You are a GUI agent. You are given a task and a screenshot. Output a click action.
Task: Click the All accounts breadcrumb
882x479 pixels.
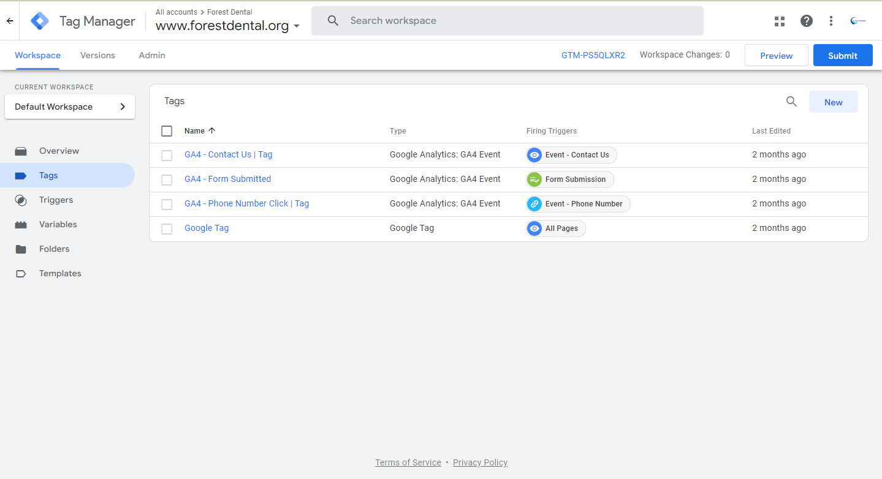click(177, 12)
